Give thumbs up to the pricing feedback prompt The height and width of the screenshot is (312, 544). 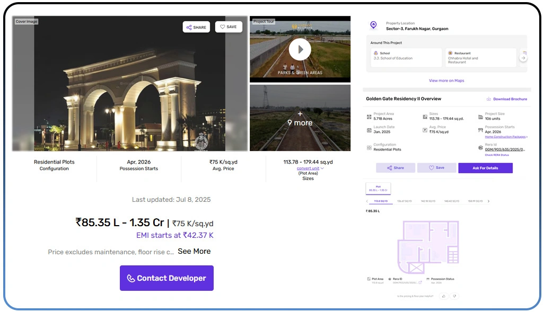443,296
